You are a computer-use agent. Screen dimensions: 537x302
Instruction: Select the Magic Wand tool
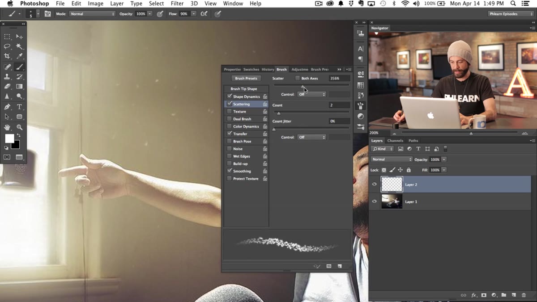(x=19, y=46)
